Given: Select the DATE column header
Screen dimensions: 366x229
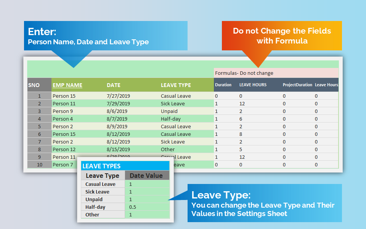Looking at the screenshot, I should point(114,85).
